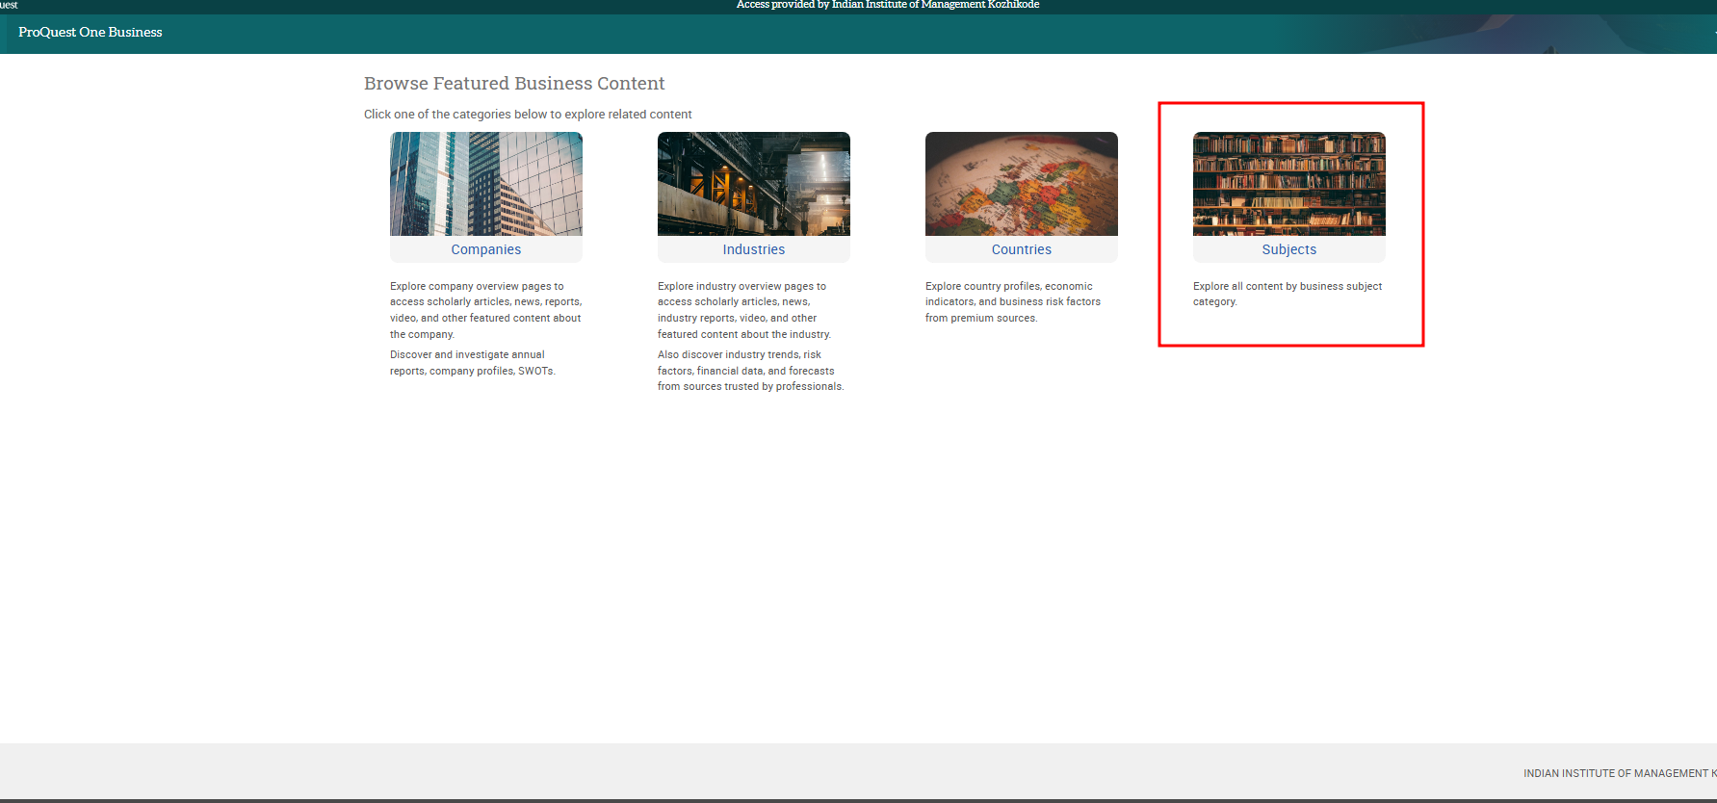Screen dimensions: 1717x803
Task: Click 'Explore all content by business subject' text
Action: pos(1287,294)
